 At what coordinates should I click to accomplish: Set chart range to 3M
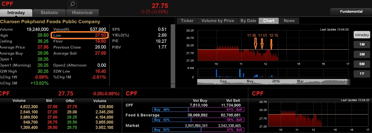(x=362, y=54)
